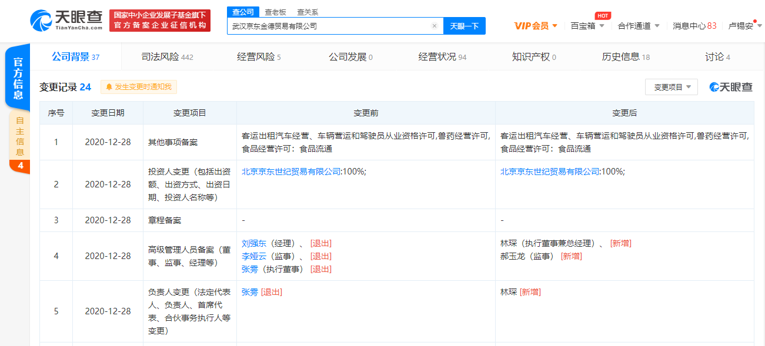Click the TianYanCha watermark logo beside 变更项目
765x346 pixels.
[731, 87]
